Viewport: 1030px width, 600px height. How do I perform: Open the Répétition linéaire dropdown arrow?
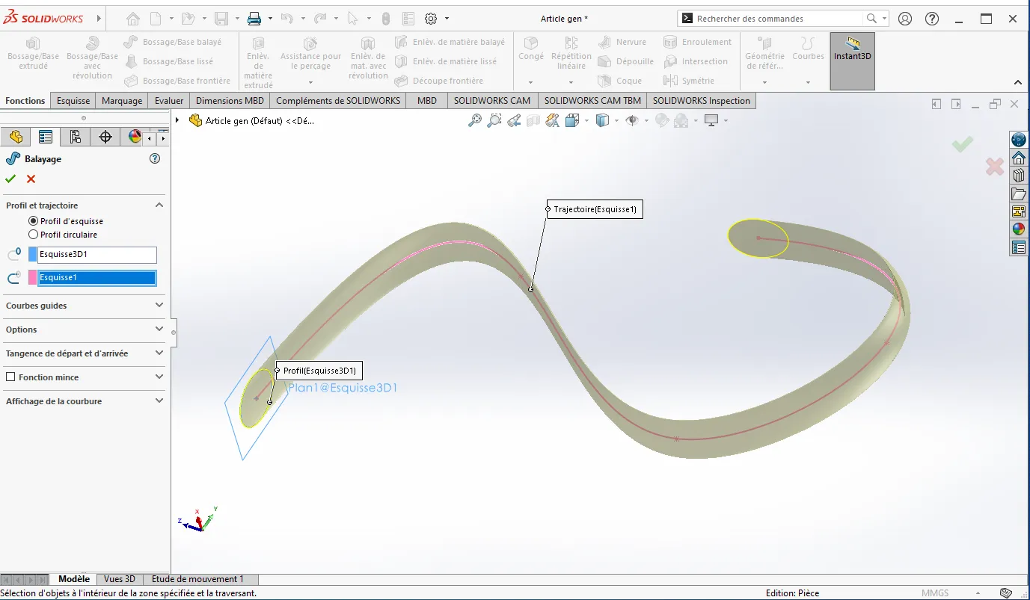(x=571, y=82)
